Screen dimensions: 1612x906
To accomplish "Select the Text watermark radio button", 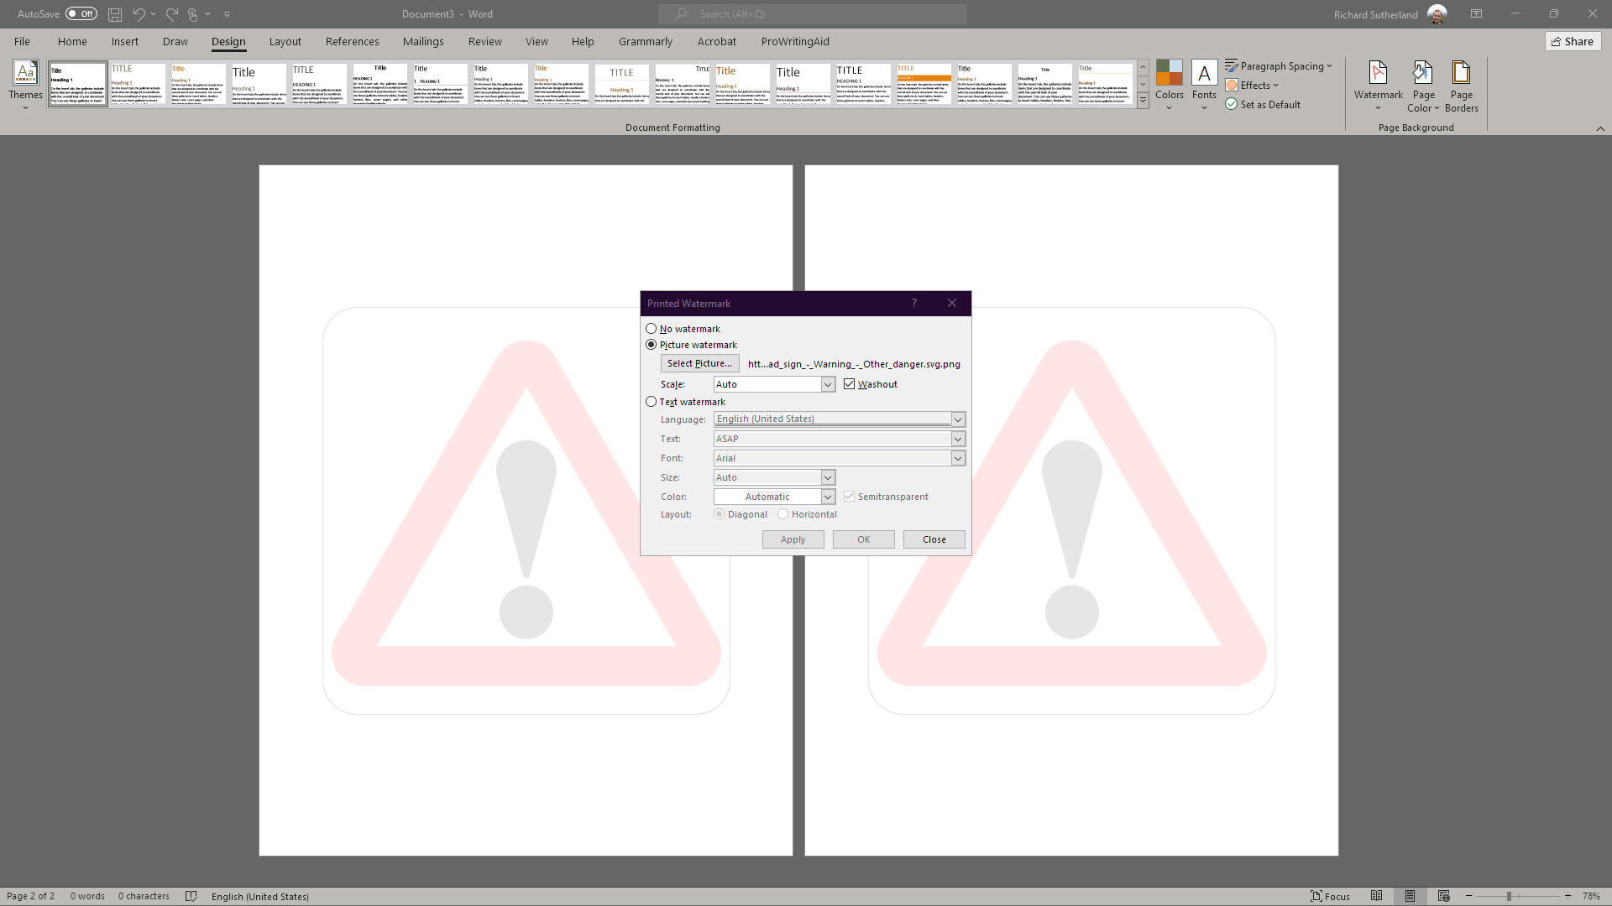I will 652,402.
